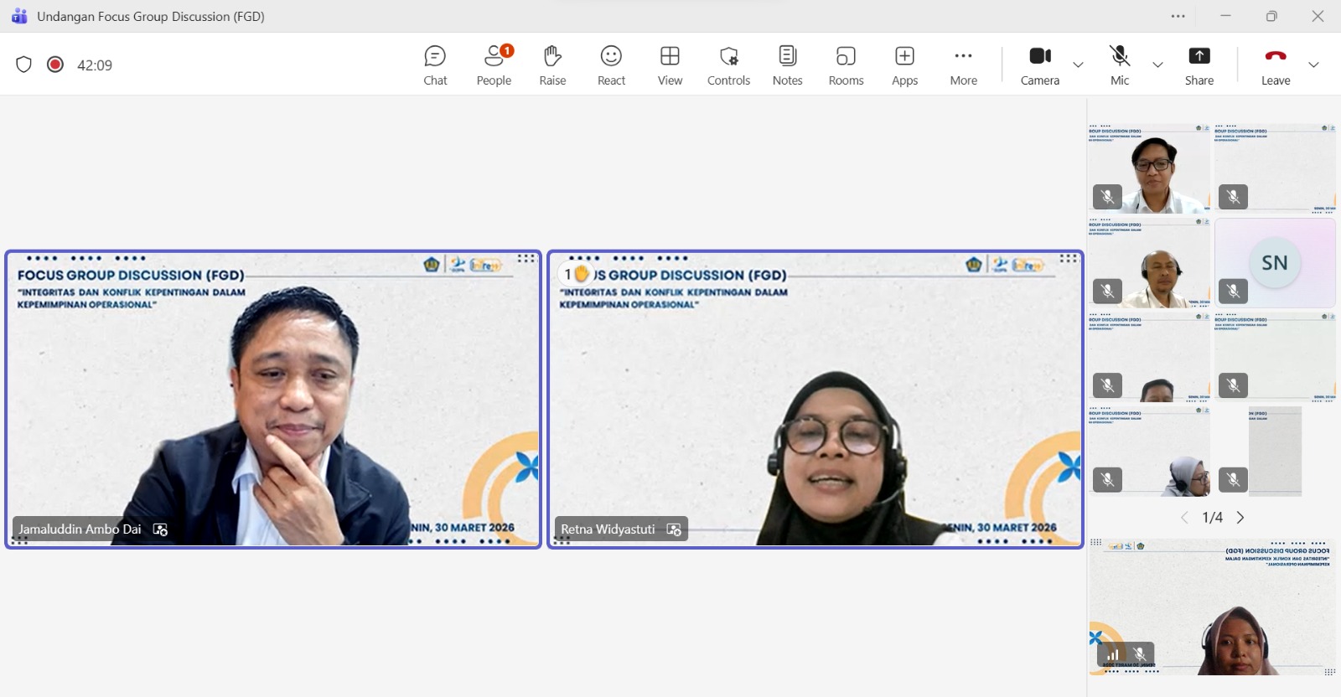The height and width of the screenshot is (697, 1341).
Task: Expand the Camera options dropdown arrow
Action: [1079, 65]
